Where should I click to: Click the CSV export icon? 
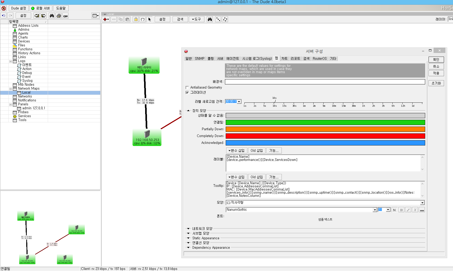[65, 16]
